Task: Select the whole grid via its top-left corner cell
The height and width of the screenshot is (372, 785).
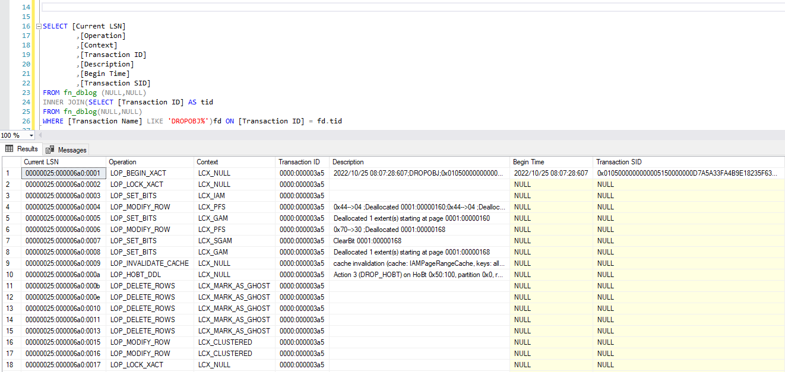Action: (11, 162)
